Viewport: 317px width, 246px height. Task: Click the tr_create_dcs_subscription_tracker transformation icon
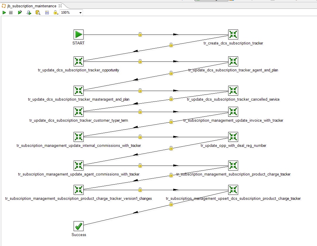click(x=233, y=35)
